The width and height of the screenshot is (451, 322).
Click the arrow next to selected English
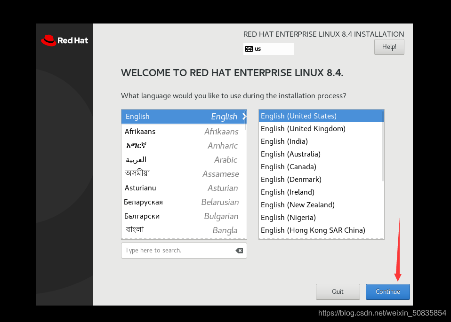[x=244, y=116]
